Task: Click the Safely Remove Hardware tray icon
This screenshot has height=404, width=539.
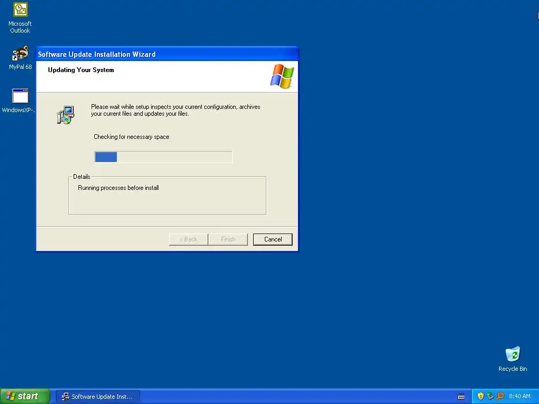Action: 490,396
